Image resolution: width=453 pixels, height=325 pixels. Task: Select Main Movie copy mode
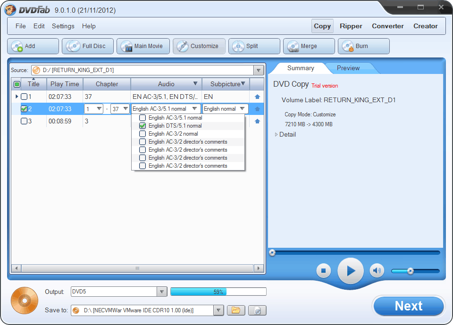pyautogui.click(x=143, y=46)
